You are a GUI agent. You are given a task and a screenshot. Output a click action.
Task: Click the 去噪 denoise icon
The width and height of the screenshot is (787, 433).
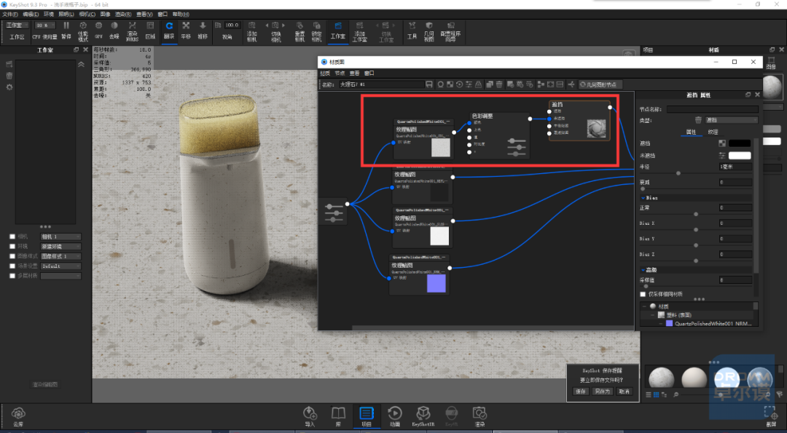(114, 25)
